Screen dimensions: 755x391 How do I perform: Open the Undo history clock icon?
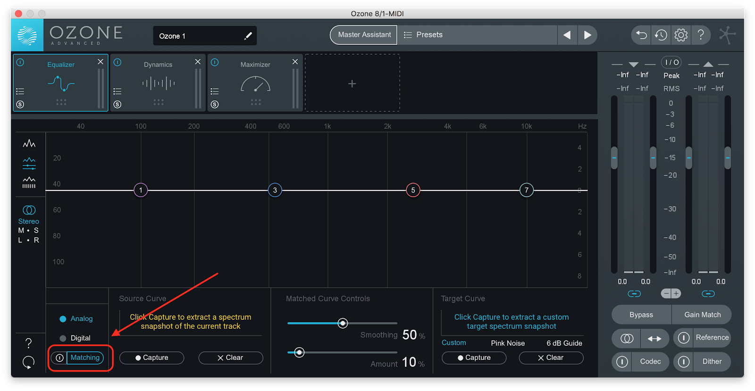661,35
